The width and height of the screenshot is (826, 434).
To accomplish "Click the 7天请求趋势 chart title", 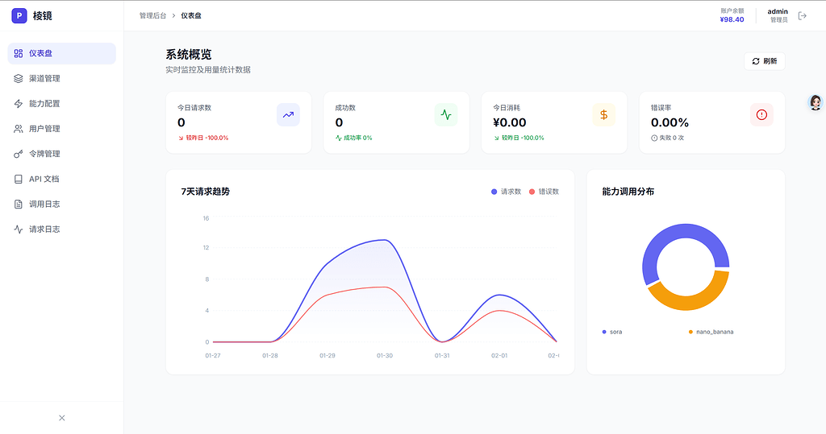I will pyautogui.click(x=206, y=192).
